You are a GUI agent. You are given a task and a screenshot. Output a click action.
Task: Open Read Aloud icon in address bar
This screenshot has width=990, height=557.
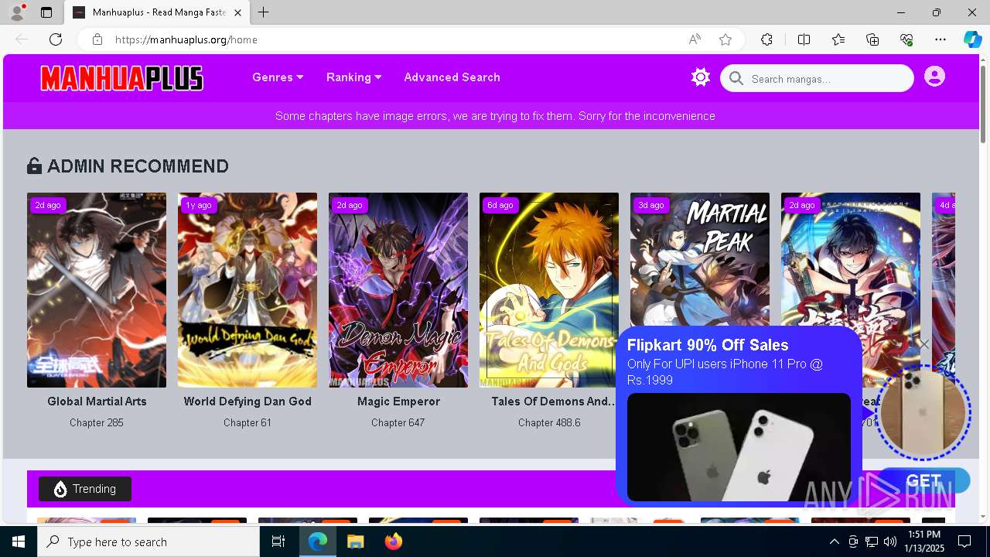[x=695, y=39]
